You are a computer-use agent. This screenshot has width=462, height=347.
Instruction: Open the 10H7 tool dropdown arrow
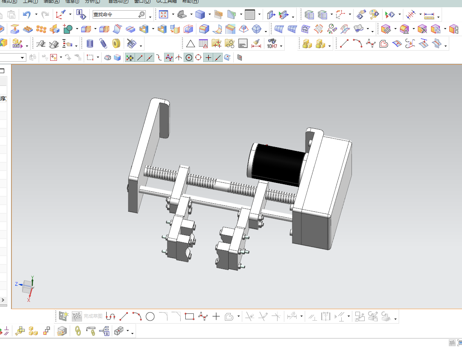pos(281,46)
